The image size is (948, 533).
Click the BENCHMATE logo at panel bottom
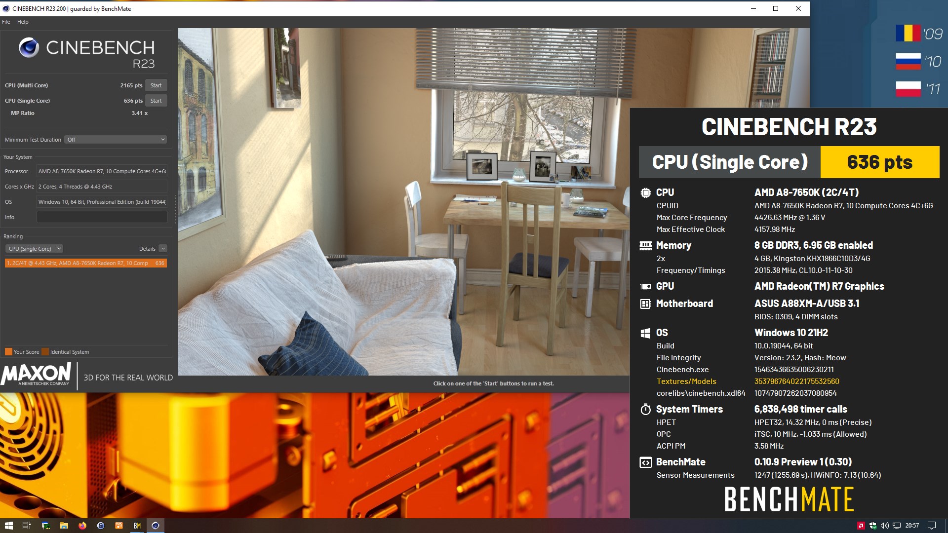tap(789, 499)
